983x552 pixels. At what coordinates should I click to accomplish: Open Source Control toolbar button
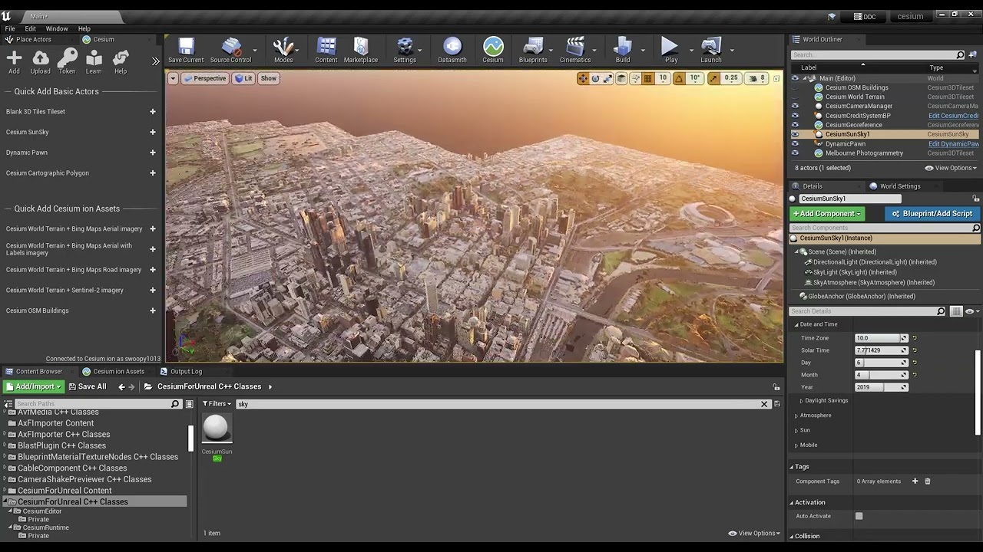coord(230,50)
